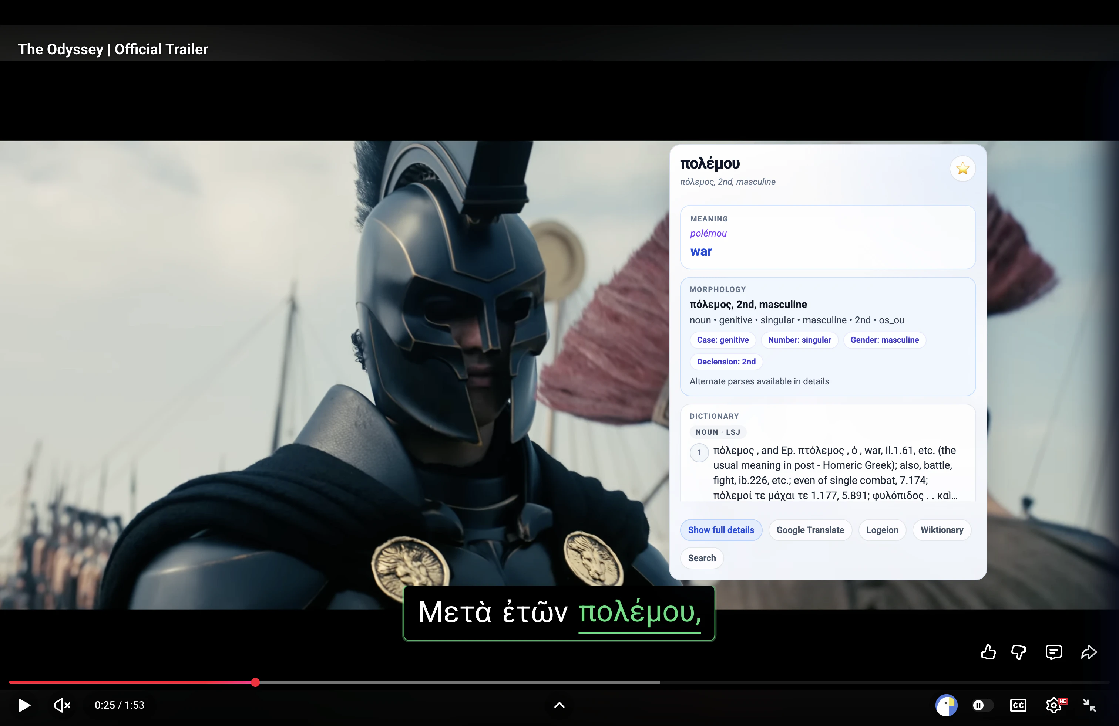
Task: Click Show full details button
Action: pos(721,530)
